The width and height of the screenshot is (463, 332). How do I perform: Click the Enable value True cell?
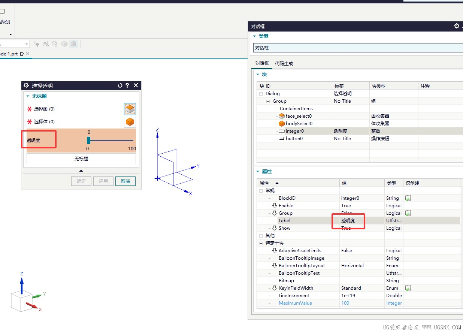click(x=362, y=206)
